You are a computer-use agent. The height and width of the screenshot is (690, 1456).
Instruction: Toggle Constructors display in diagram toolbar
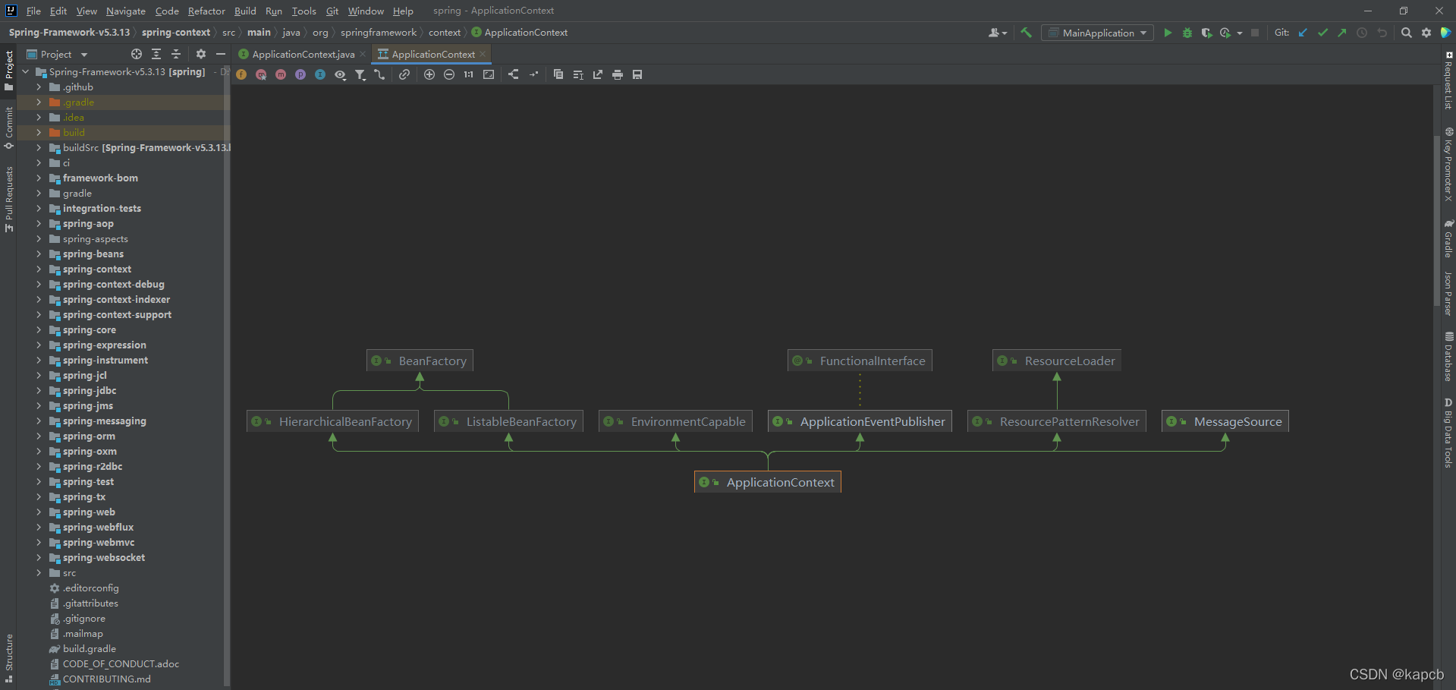pyautogui.click(x=261, y=74)
